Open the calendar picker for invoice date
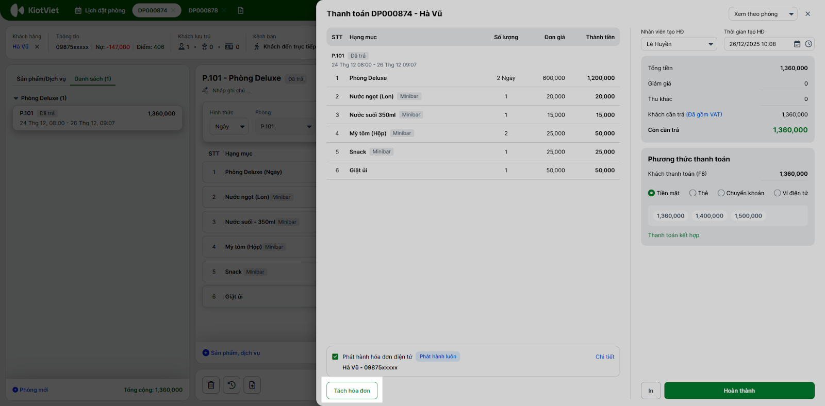 click(797, 44)
